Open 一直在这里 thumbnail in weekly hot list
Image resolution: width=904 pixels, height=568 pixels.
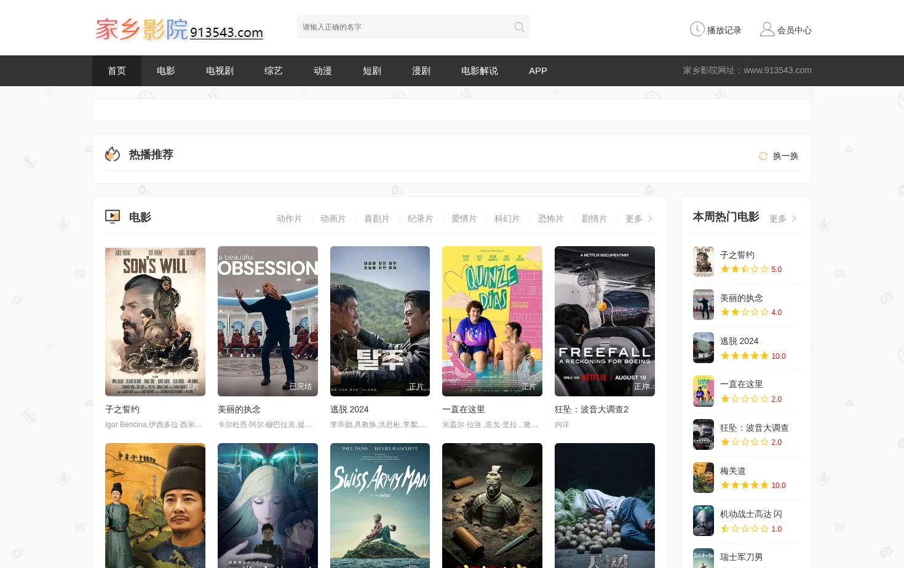tap(704, 391)
